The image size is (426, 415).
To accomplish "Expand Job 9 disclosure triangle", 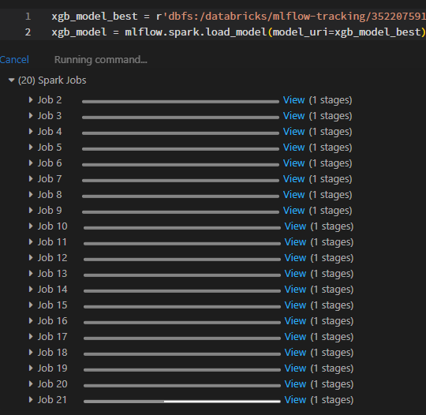I will 31,210.
